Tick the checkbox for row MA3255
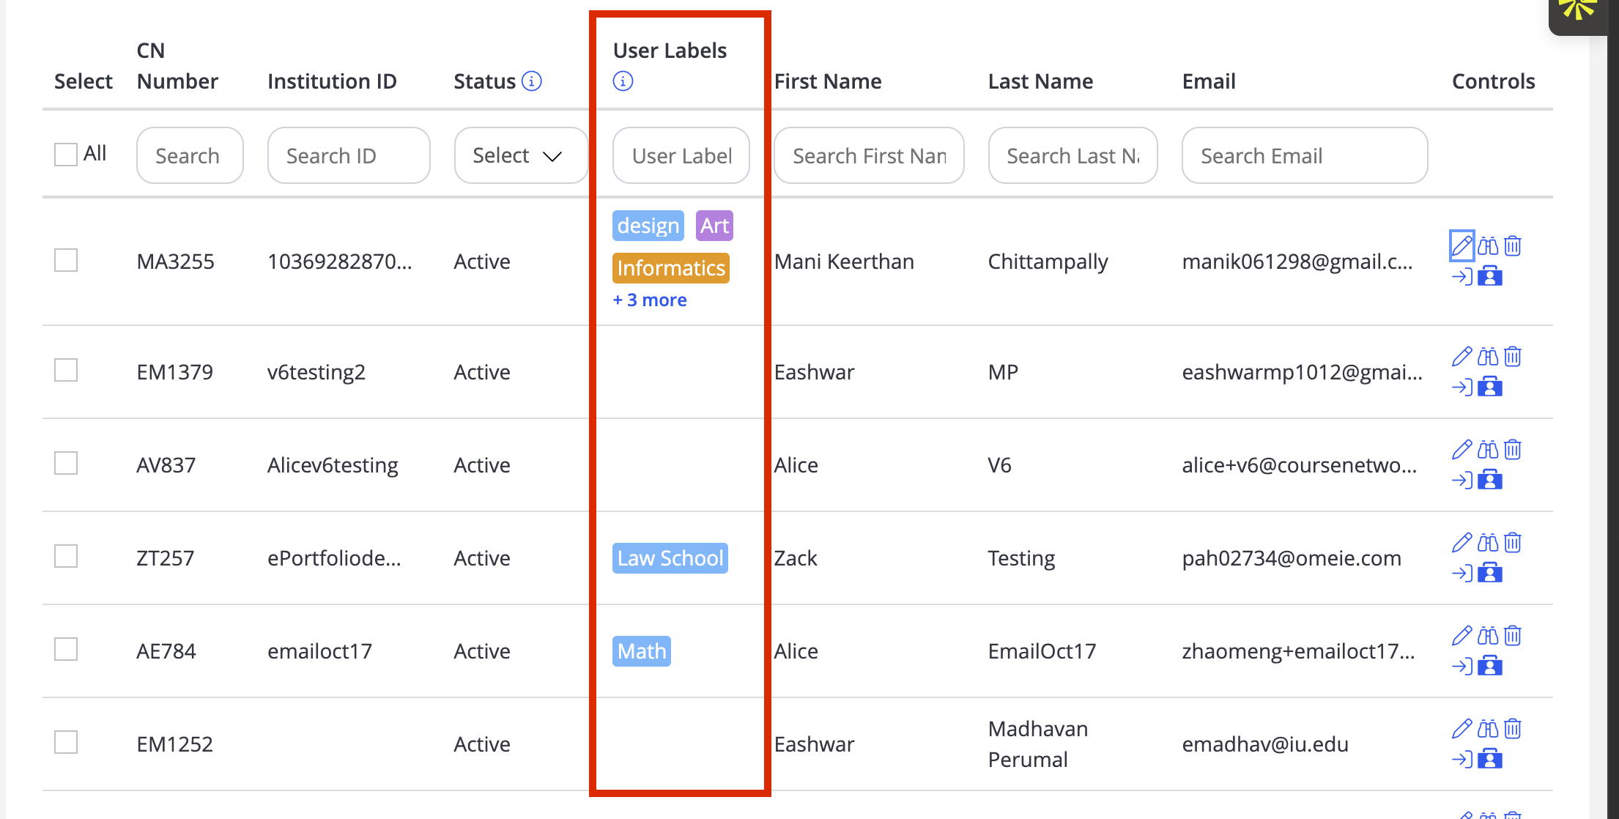Image resolution: width=1619 pixels, height=819 pixels. [x=66, y=260]
